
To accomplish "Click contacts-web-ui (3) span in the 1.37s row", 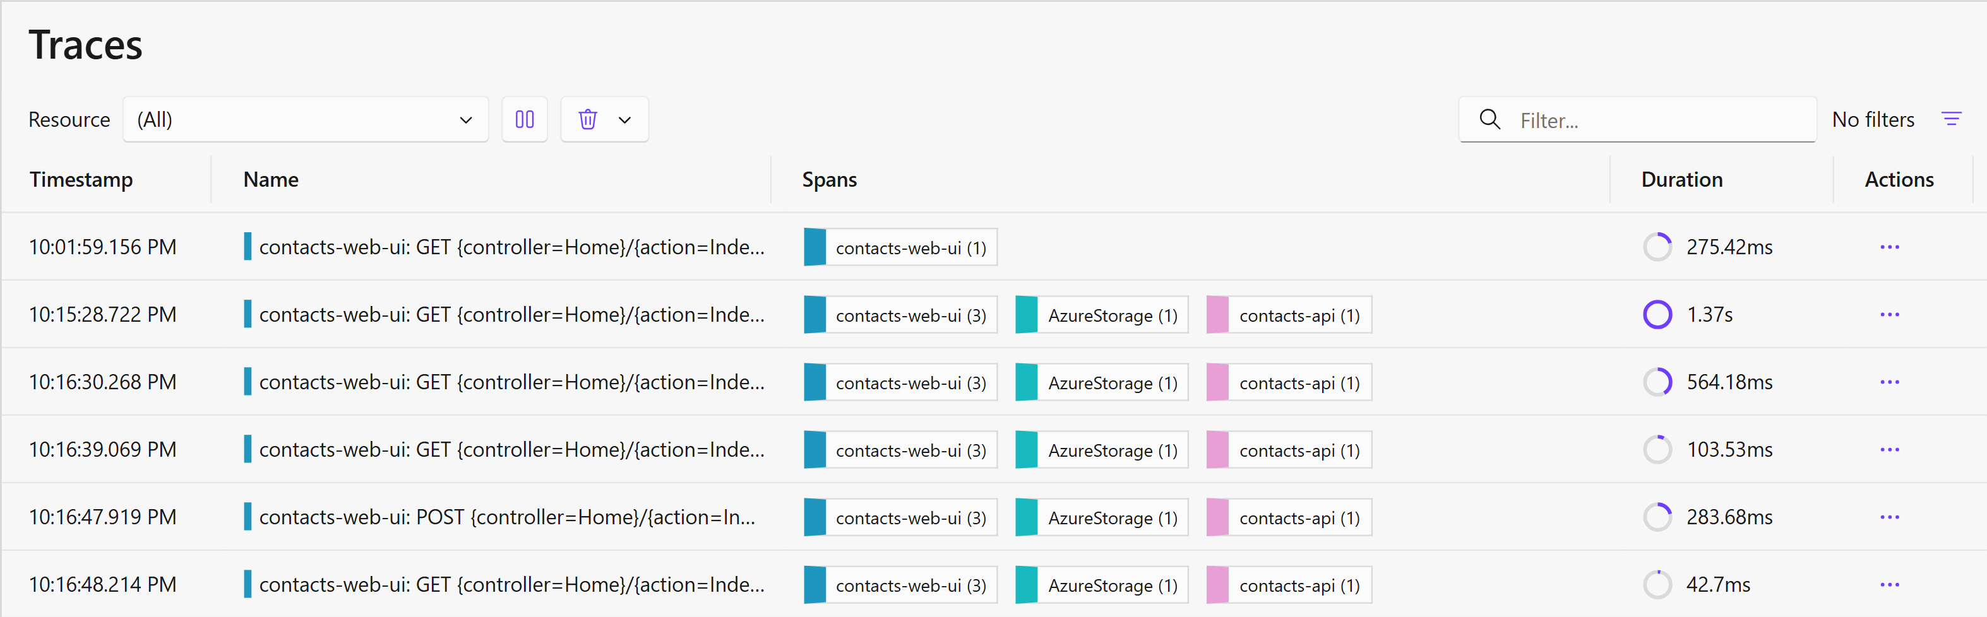I will point(900,315).
